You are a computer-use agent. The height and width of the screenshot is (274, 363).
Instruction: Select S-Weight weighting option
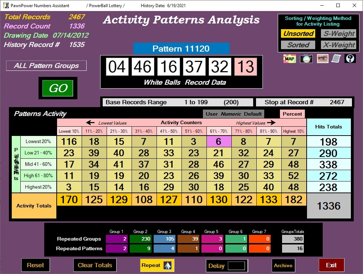pyautogui.click(x=338, y=33)
